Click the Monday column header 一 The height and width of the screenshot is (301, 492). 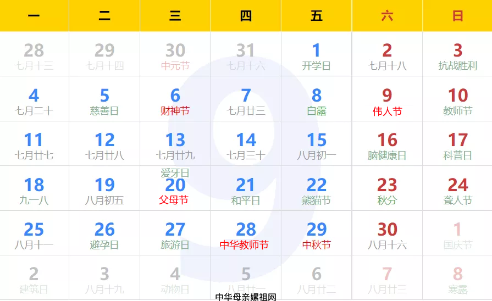(x=34, y=16)
